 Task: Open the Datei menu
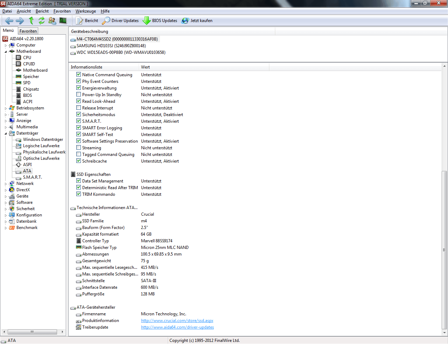pyautogui.click(x=7, y=11)
